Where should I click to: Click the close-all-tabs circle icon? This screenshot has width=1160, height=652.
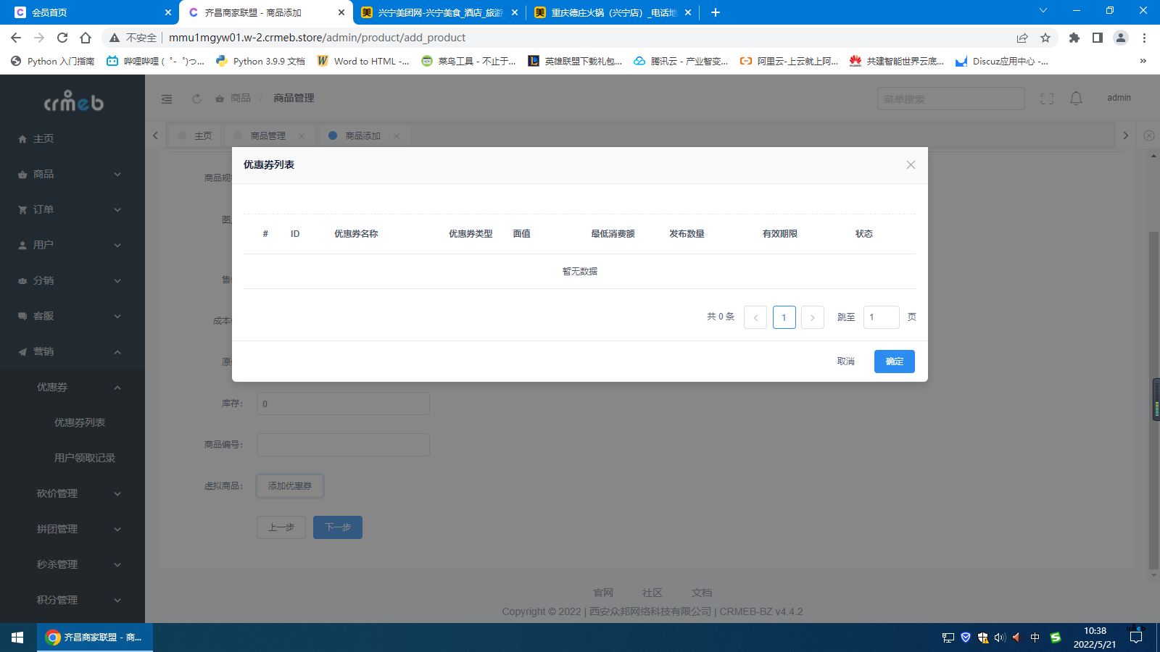pyautogui.click(x=1149, y=135)
